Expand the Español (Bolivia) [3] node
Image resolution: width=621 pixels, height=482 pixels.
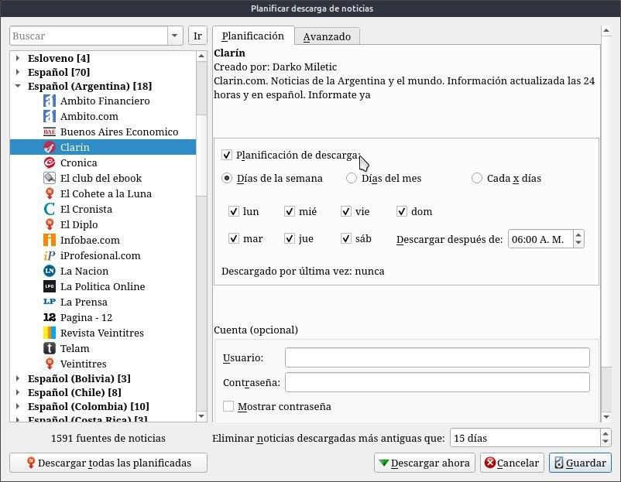[18, 379]
